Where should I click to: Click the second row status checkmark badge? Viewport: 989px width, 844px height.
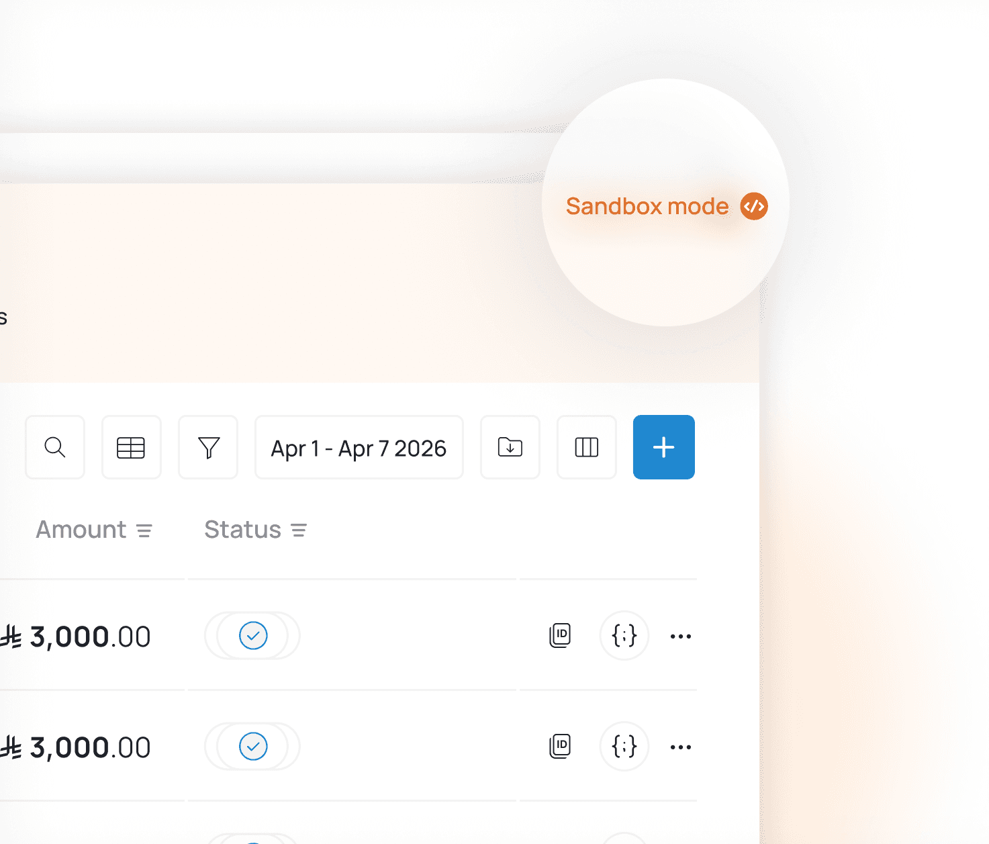[253, 746]
